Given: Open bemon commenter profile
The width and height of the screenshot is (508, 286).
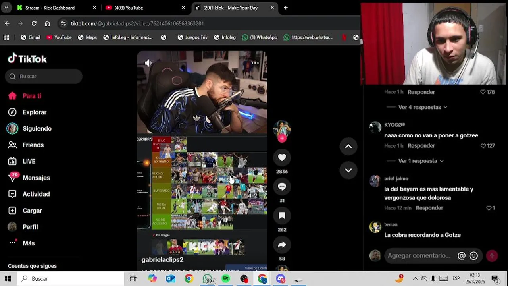Looking at the screenshot, I should point(391,224).
